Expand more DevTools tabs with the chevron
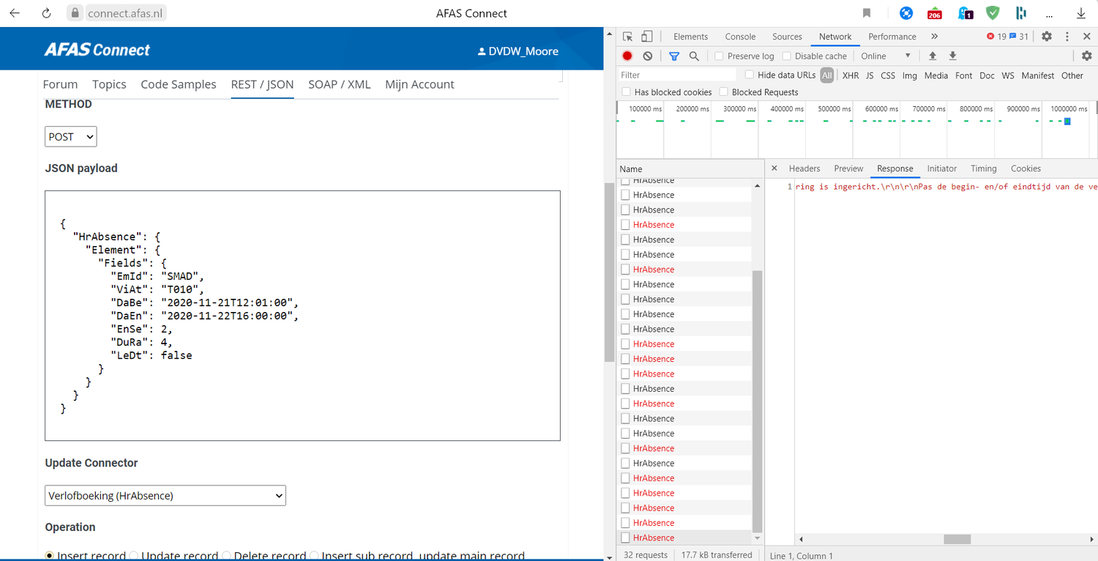Viewport: 1098px width, 561px height. [934, 37]
